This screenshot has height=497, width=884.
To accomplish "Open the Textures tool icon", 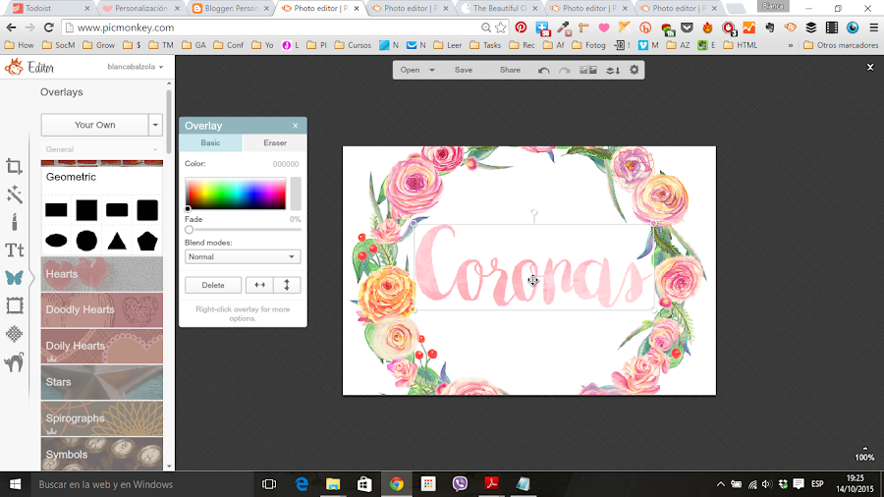I will [14, 334].
